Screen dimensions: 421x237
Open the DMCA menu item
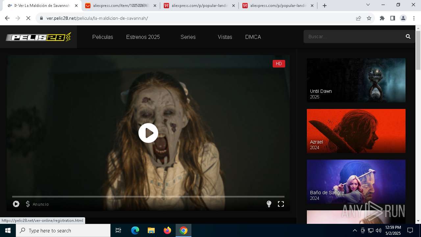tap(253, 37)
